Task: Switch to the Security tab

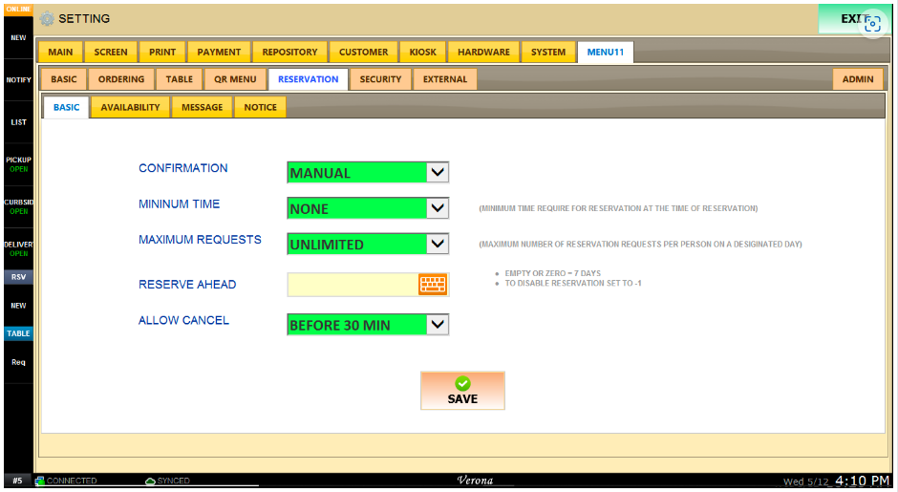Action: 380,79
